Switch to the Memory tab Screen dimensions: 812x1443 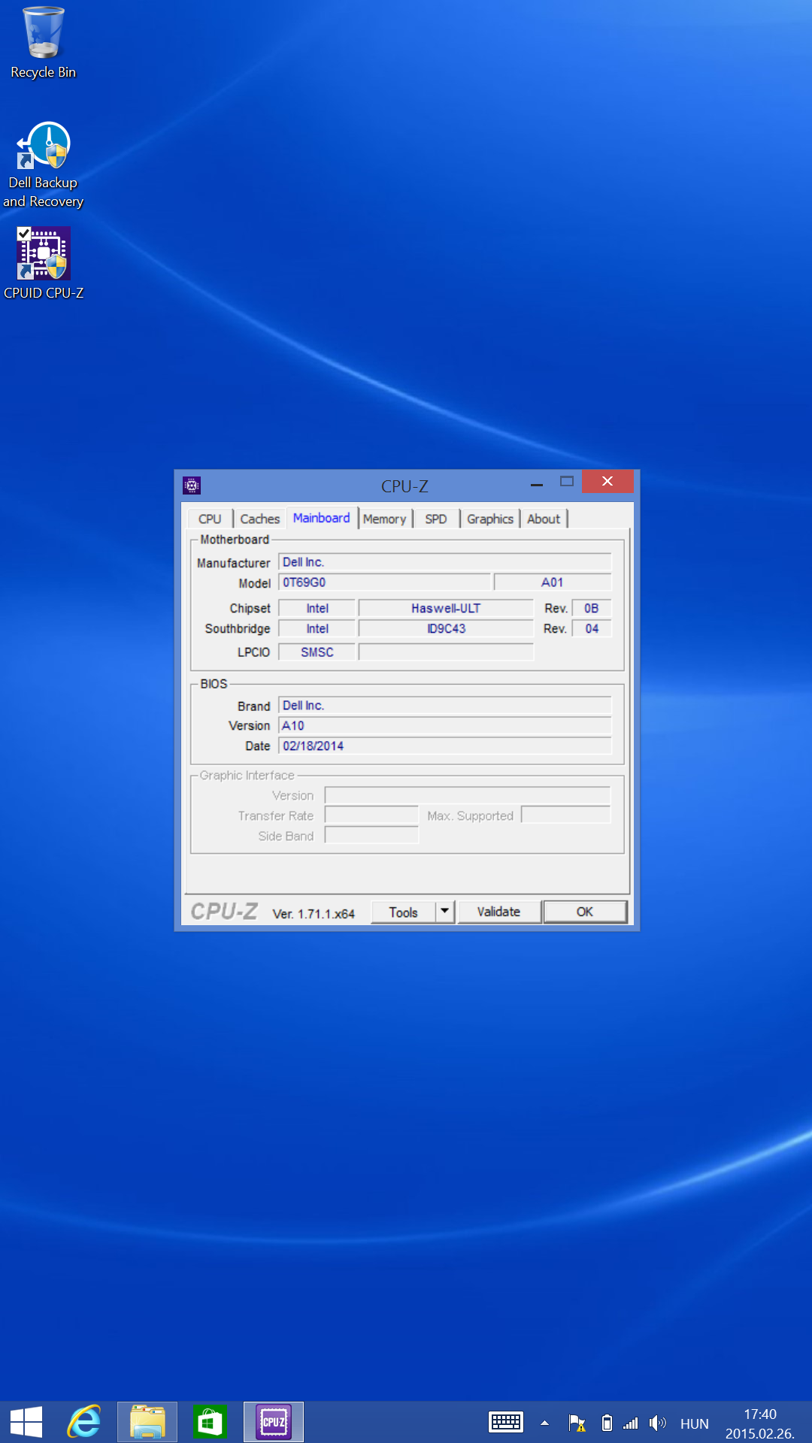pyautogui.click(x=384, y=519)
